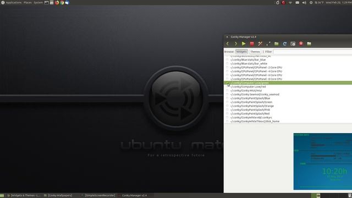Kill all conkys with red X icon
This screenshot has height=198, width=352.
301,44
